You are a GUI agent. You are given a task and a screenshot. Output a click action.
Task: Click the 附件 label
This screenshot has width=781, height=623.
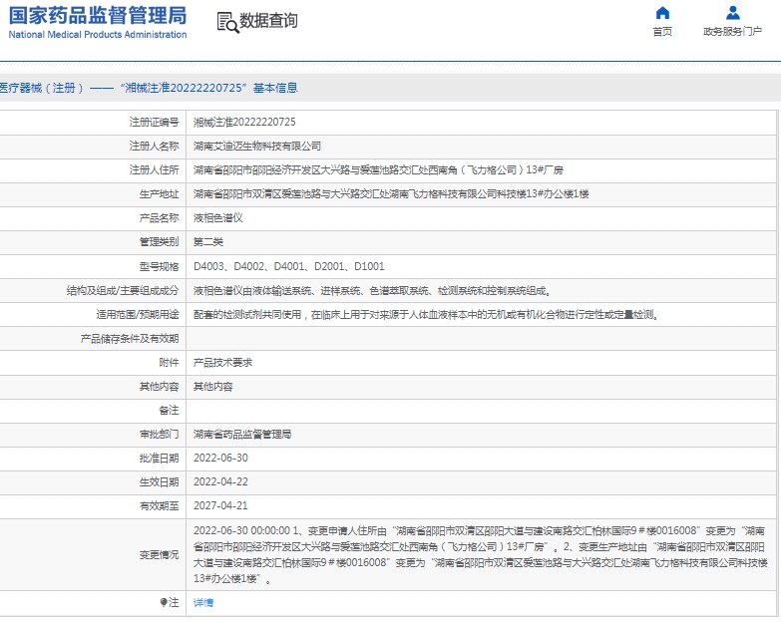169,363
